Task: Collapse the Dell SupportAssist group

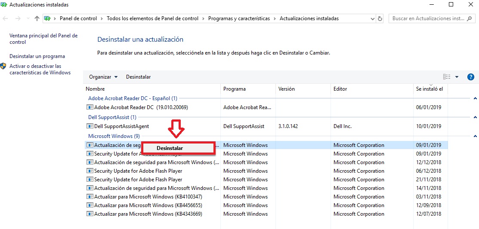Action: click(x=475, y=117)
